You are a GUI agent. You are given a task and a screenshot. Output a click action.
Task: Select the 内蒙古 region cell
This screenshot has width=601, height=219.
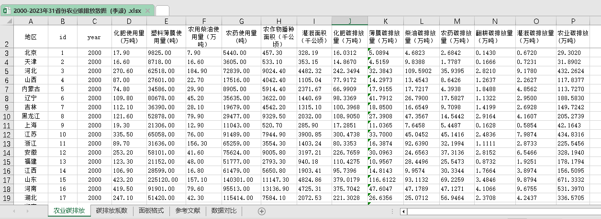tap(31, 89)
